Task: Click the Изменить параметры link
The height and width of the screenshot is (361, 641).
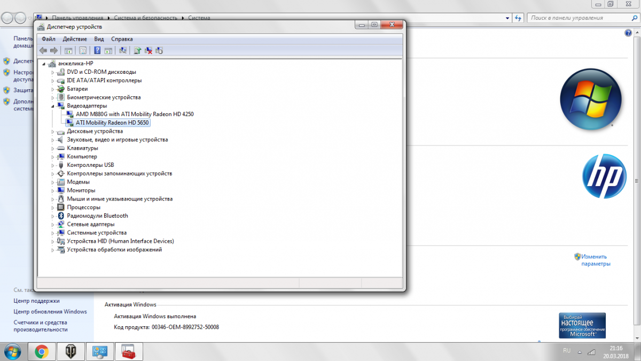Action: tap(596, 260)
